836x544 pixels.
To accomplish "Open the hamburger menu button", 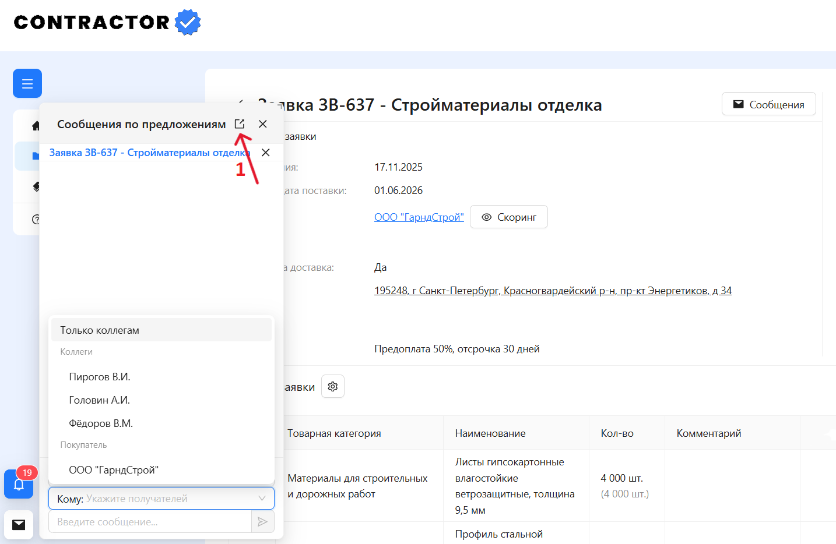I will [x=27, y=83].
